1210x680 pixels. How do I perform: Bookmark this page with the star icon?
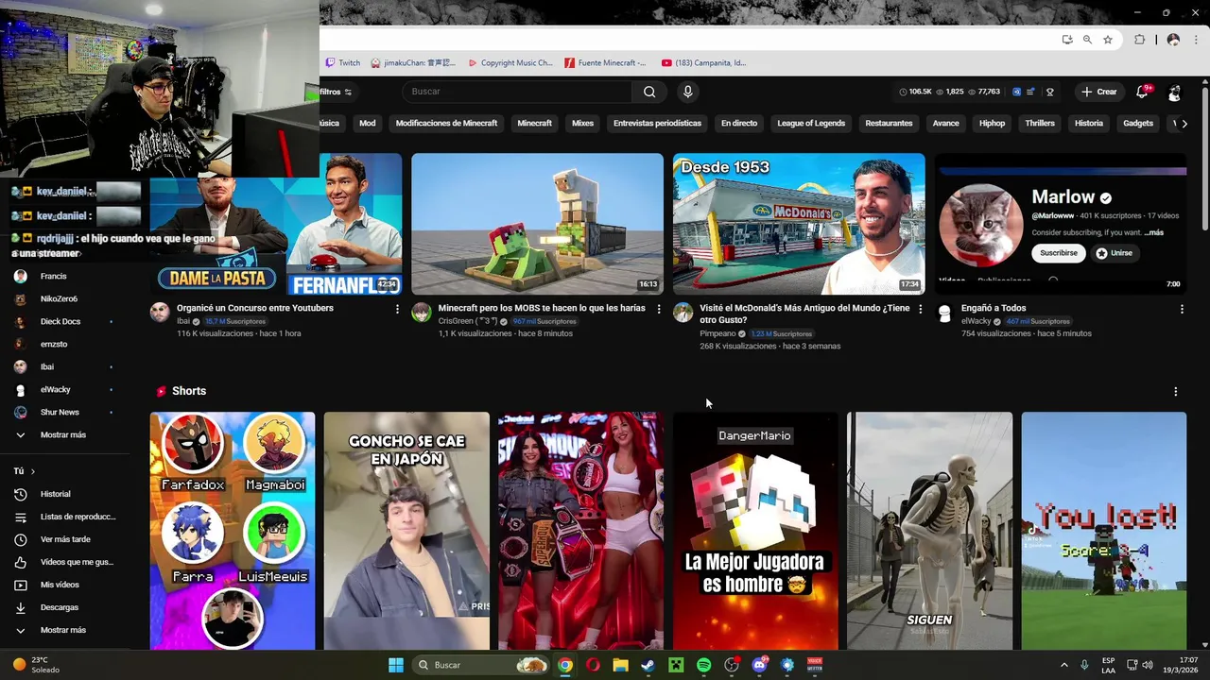(x=1108, y=40)
